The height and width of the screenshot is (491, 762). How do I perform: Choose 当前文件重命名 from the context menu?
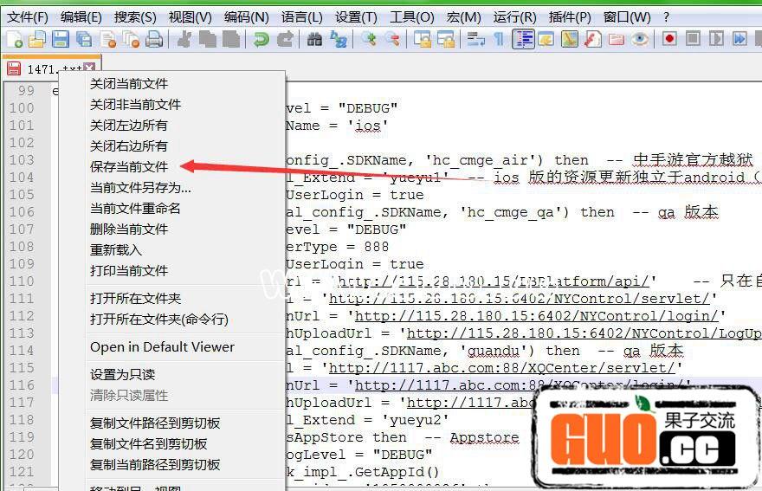coord(135,208)
